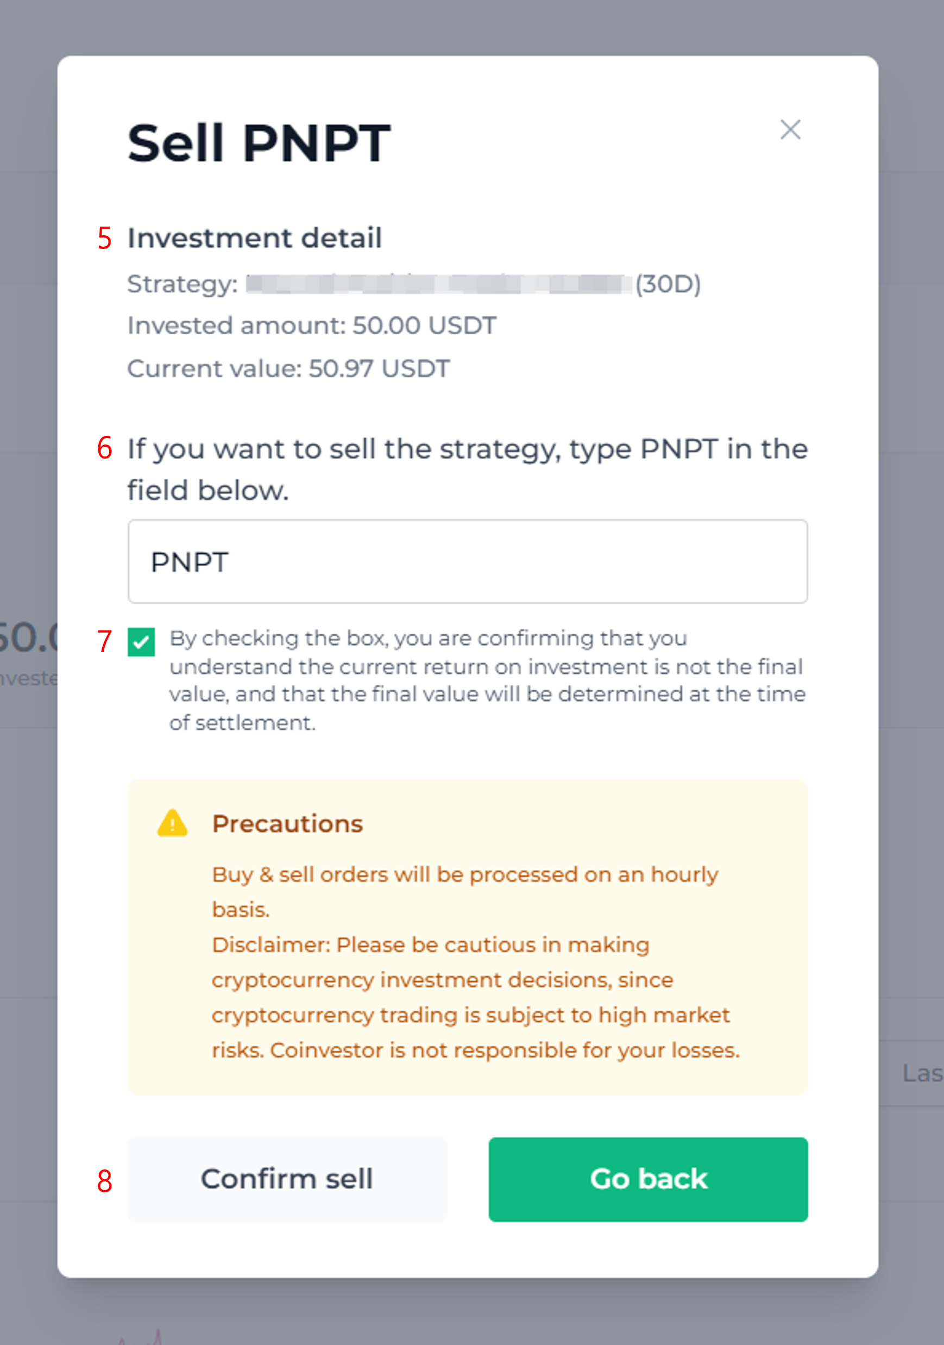
Task: Click the red step number 8 marker
Action: point(105,1181)
